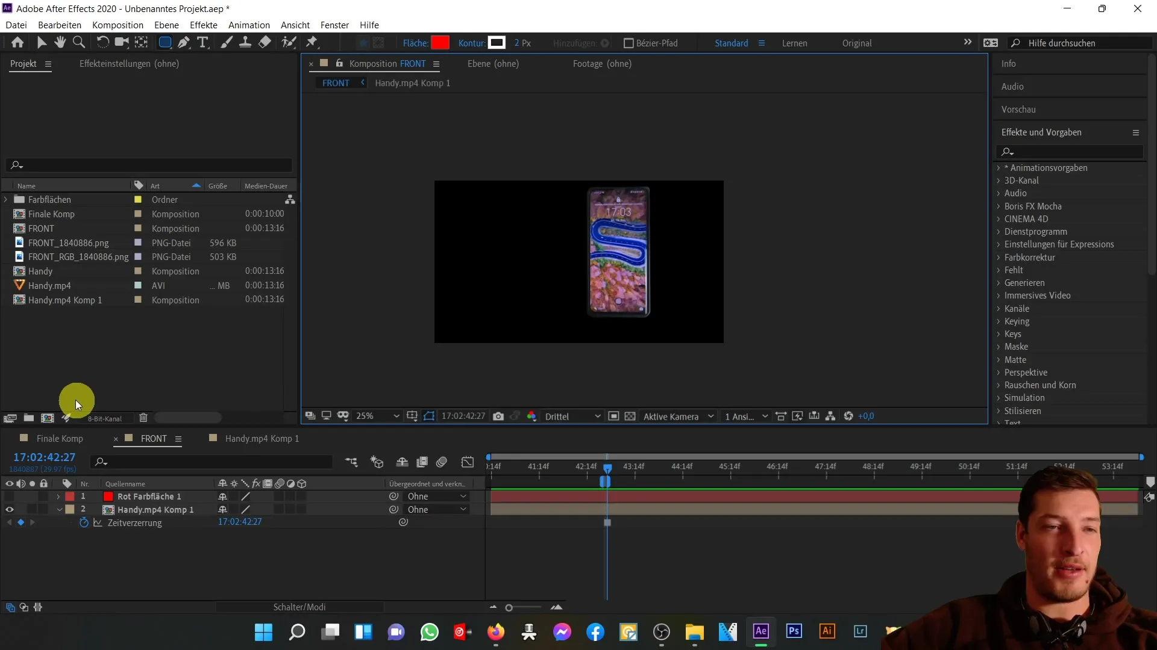Expand the Animationsvorgaben category
The width and height of the screenshot is (1157, 650).
pyautogui.click(x=999, y=167)
